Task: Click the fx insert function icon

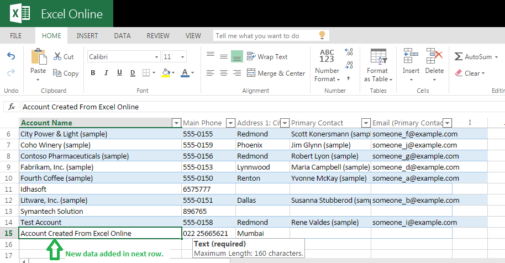Action: (12, 107)
